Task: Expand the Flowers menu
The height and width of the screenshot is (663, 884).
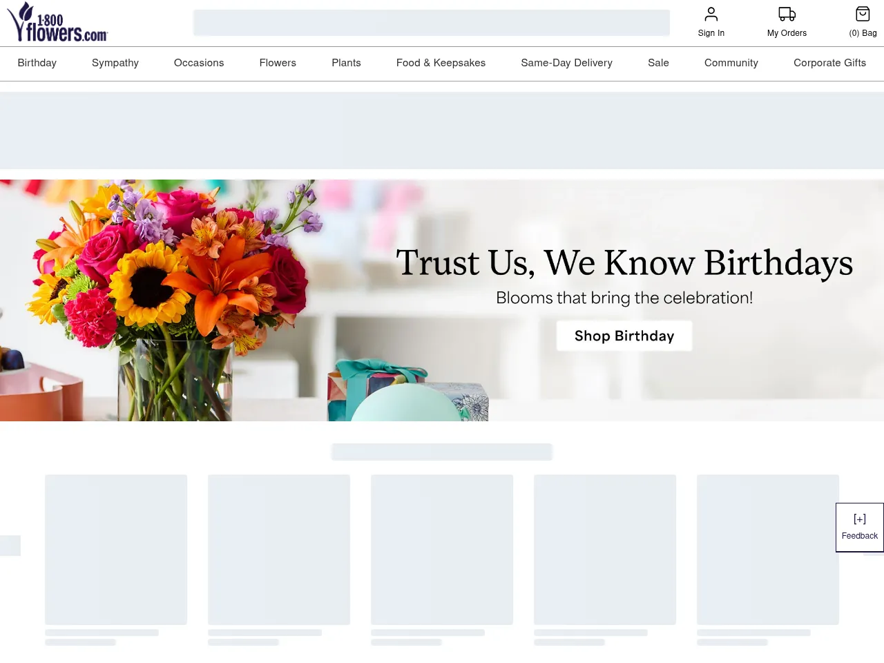Action: click(x=278, y=63)
